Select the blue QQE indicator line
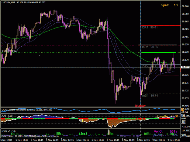The image size is (190, 142). pyautogui.click(x=88, y=111)
